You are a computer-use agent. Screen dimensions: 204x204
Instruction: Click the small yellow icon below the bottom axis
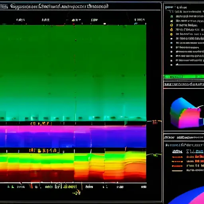click(x=77, y=192)
